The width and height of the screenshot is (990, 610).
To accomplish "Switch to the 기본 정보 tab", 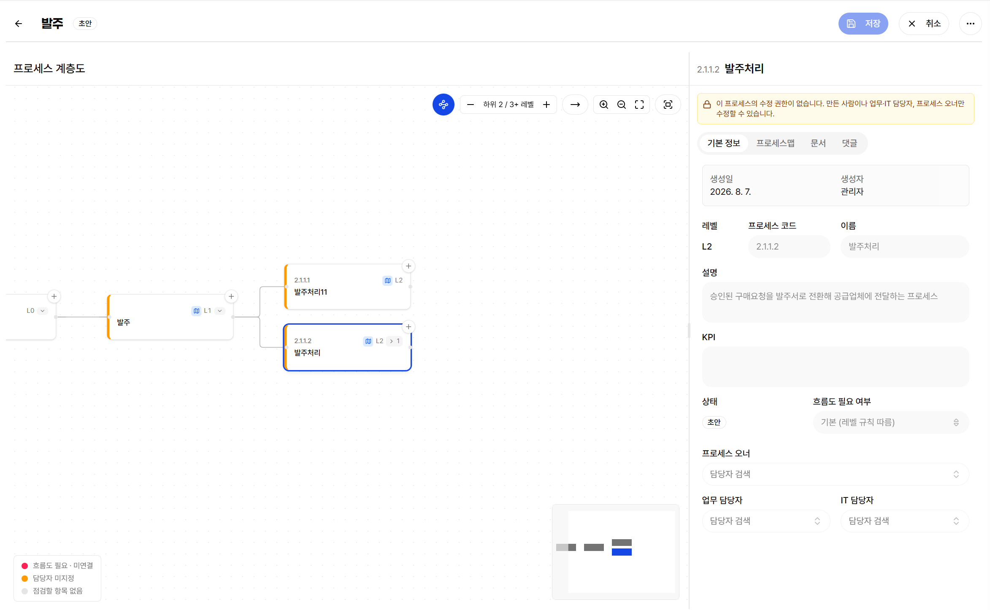I will (724, 143).
